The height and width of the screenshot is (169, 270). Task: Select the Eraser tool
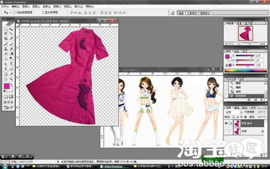tap(6, 54)
